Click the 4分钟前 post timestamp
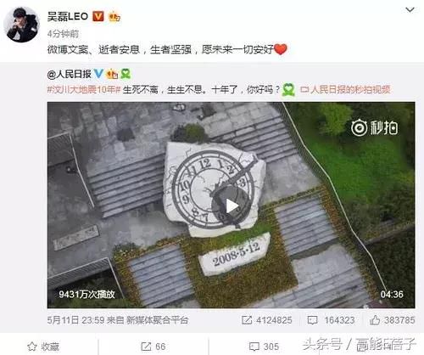This screenshot has height=355, width=424. point(63,34)
